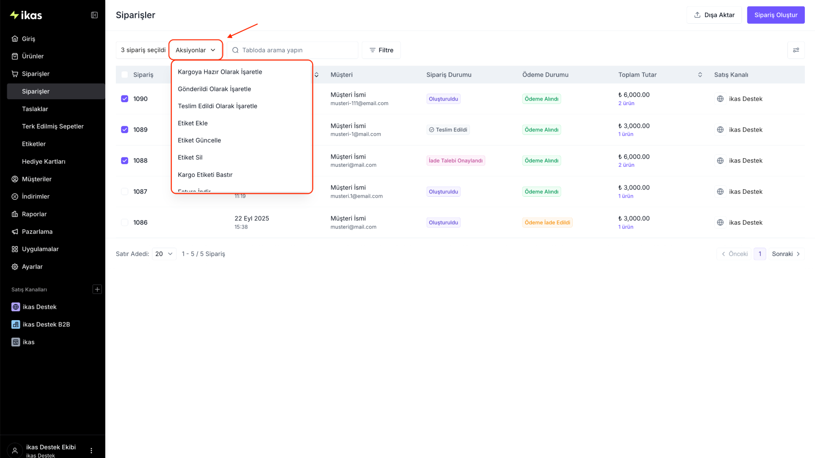Click the add sales channel plus icon
815x458 pixels.
(x=97, y=289)
